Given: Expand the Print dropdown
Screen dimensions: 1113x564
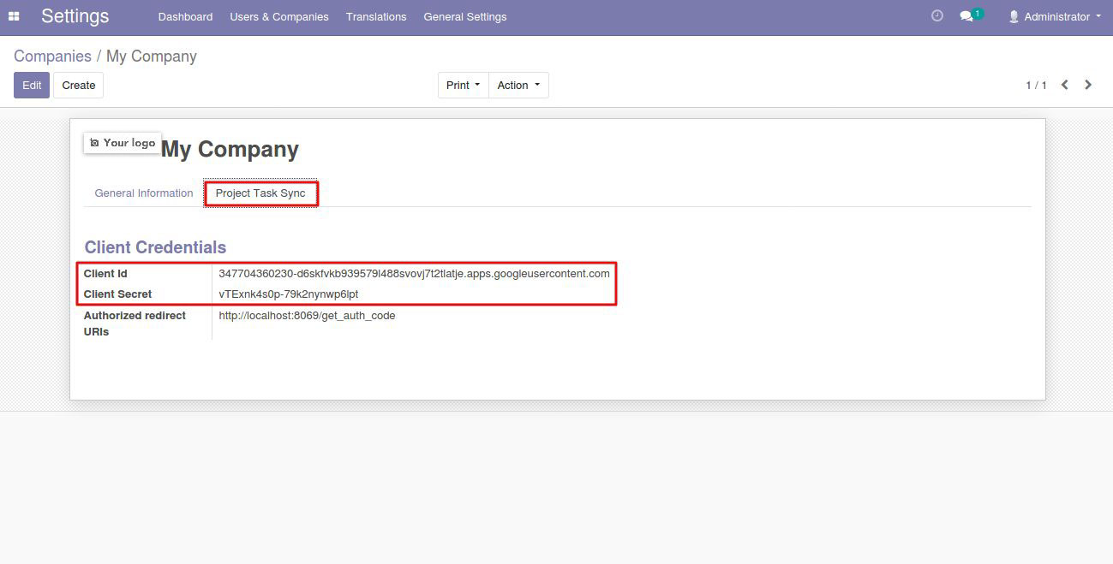Looking at the screenshot, I should [464, 85].
